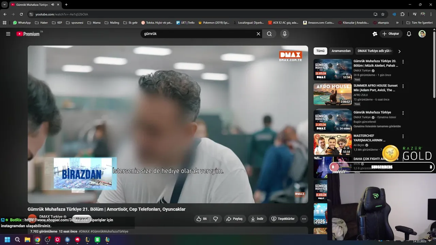The width and height of the screenshot is (436, 245).
Task: Open YouTube notifications bell
Action: coord(409,34)
